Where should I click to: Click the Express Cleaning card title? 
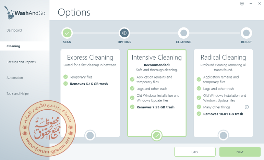click(90, 57)
